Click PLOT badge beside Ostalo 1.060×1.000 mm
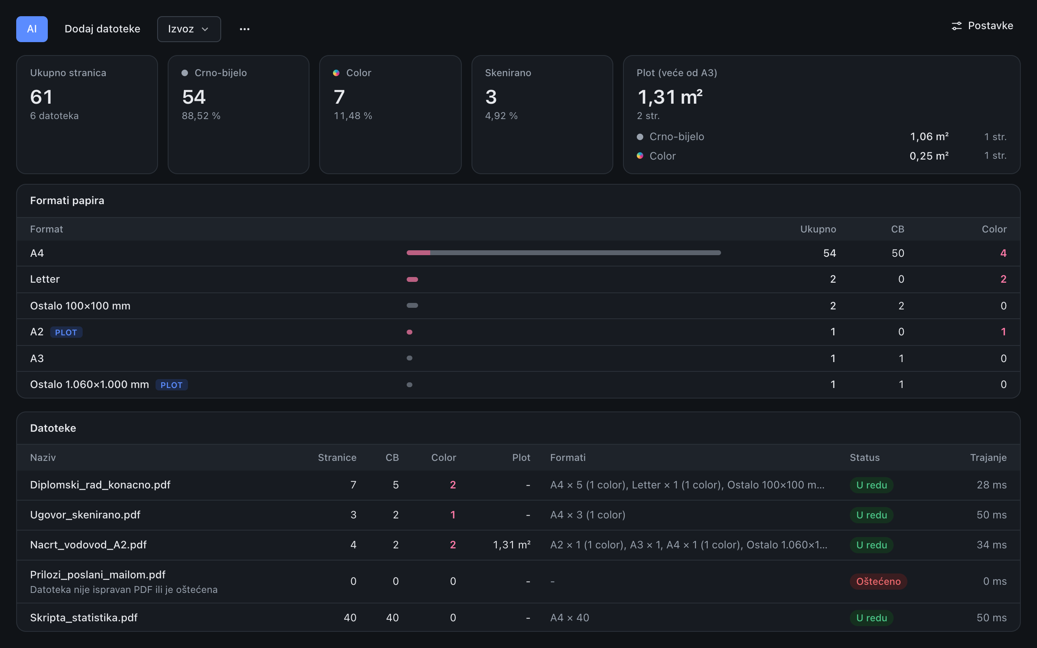Image resolution: width=1037 pixels, height=648 pixels. pyautogui.click(x=171, y=385)
